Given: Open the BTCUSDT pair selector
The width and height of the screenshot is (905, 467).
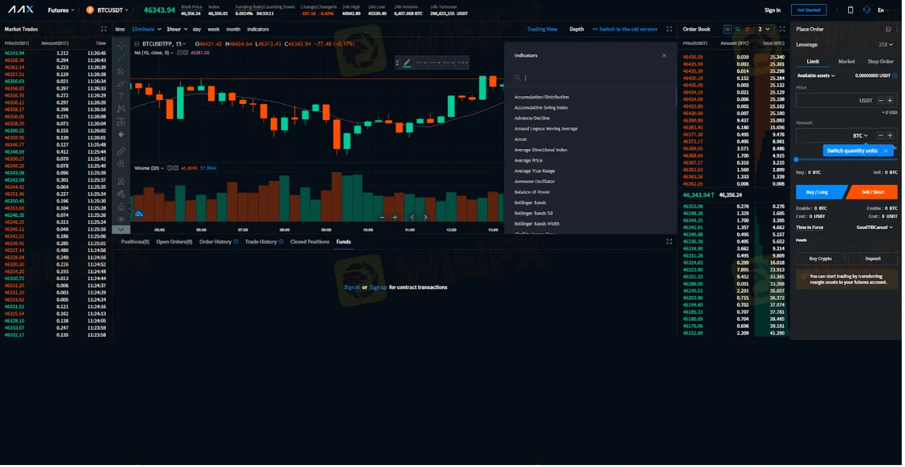Looking at the screenshot, I should pyautogui.click(x=107, y=10).
